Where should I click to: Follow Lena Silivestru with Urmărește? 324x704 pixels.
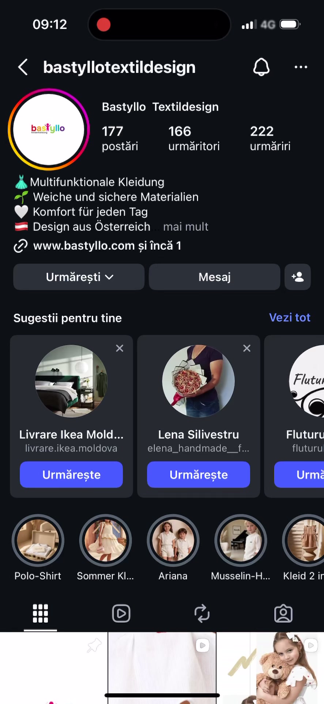tap(199, 474)
